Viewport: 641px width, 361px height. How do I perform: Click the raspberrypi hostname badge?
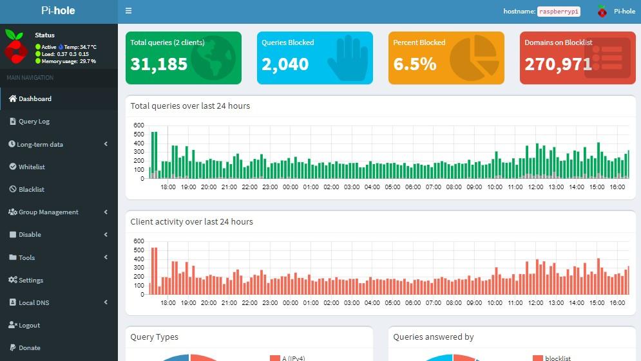point(559,12)
